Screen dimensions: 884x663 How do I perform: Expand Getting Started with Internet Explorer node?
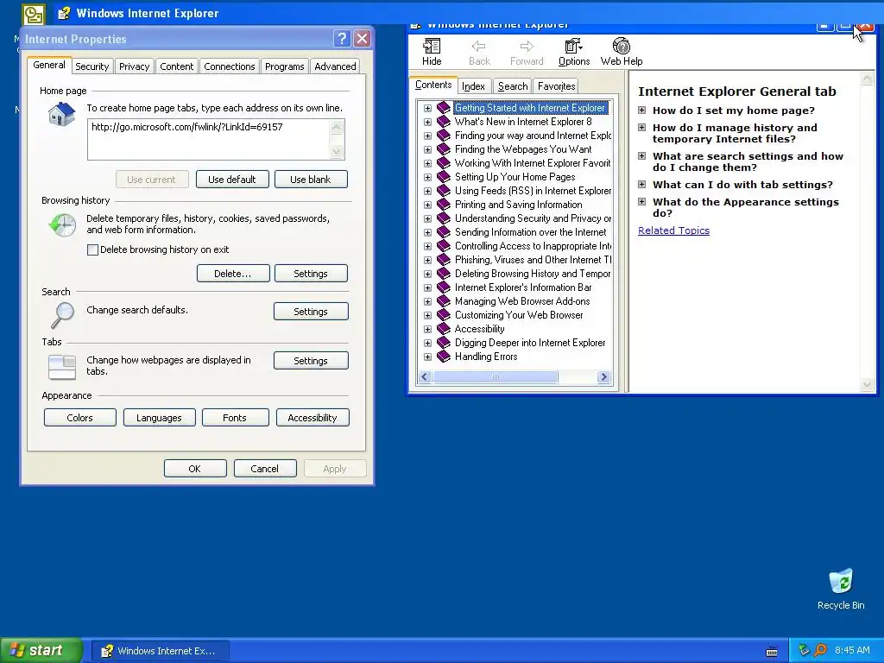tap(427, 108)
